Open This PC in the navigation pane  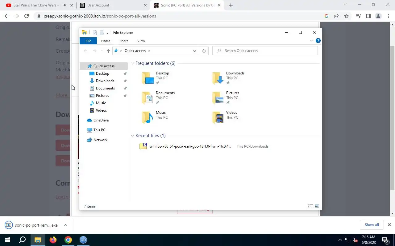click(99, 130)
